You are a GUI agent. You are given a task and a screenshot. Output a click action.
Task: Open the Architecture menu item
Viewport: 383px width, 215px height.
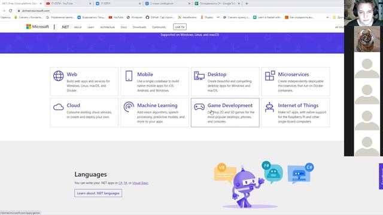pos(107,27)
